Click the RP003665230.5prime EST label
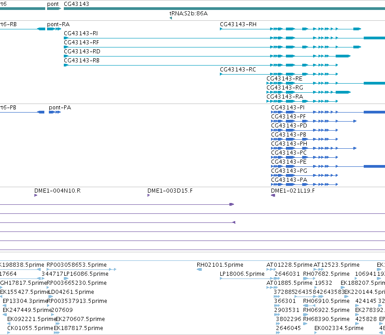The width and height of the screenshot is (385, 335). point(76,283)
